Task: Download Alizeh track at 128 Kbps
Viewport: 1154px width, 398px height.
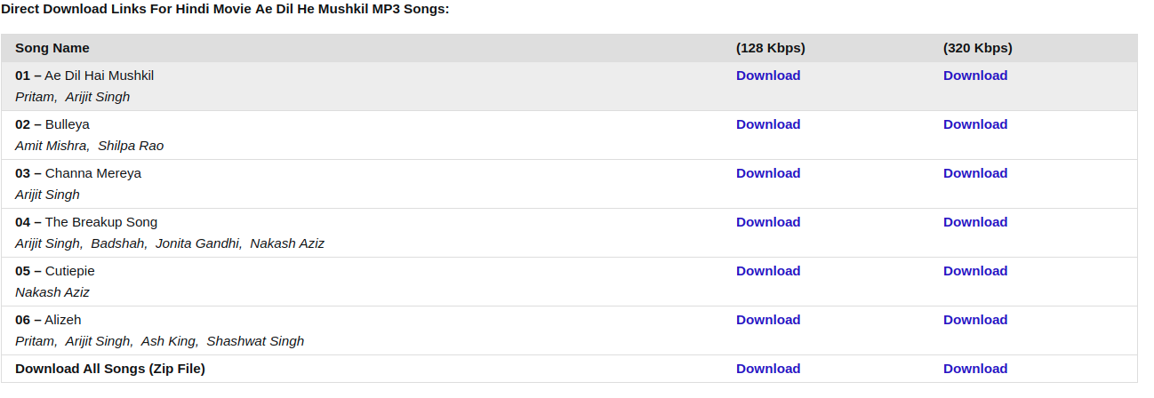Action: tap(768, 320)
